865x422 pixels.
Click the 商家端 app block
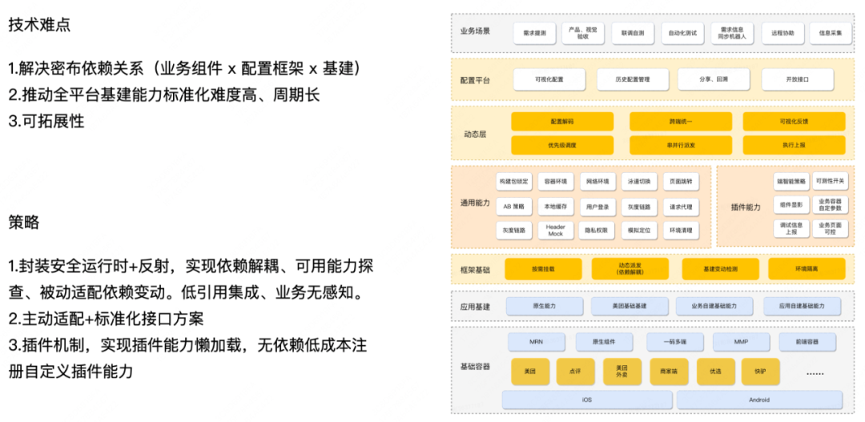coord(668,372)
